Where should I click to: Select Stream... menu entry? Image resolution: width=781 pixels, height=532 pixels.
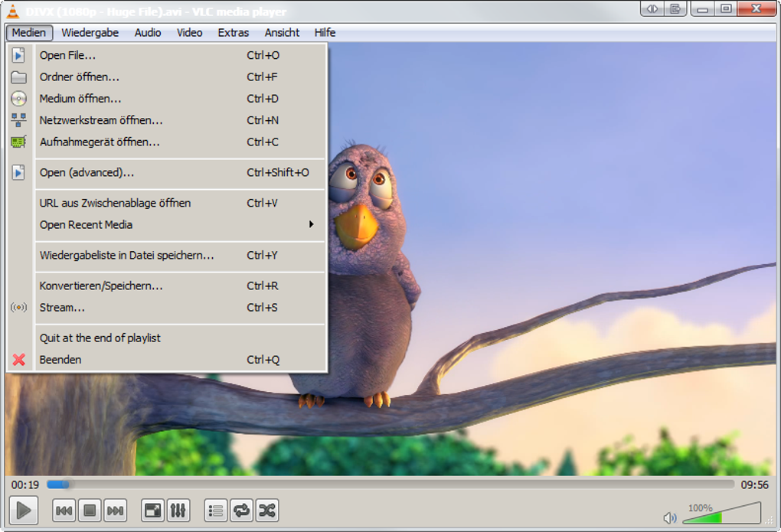pos(166,308)
